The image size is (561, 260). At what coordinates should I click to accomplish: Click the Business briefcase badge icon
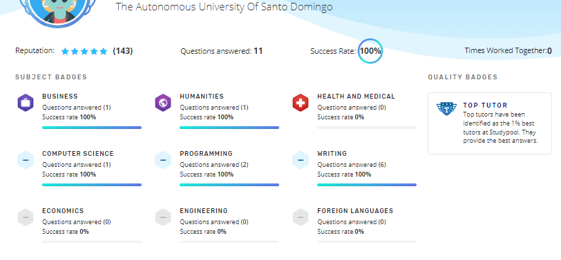click(26, 103)
